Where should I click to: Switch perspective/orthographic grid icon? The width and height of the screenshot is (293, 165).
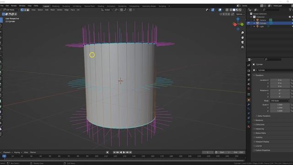tap(242, 47)
